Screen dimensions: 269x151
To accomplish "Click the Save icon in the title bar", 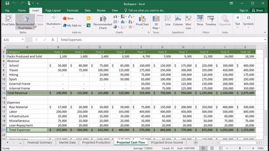I will (x=7, y=3).
